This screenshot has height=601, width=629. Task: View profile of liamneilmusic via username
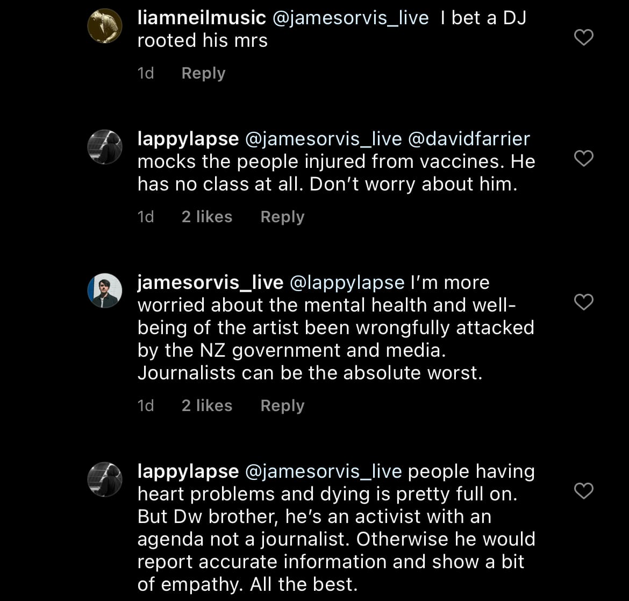pyautogui.click(x=199, y=17)
